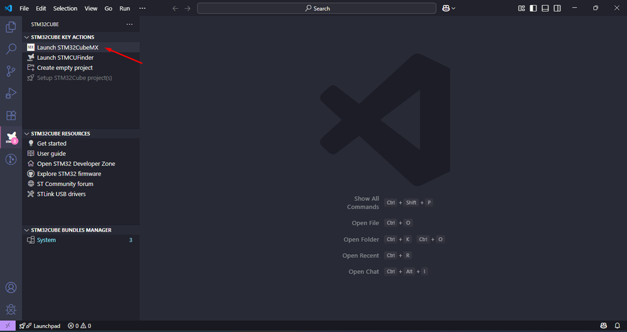This screenshot has width=627, height=332.
Task: Open the View menu
Action: (x=91, y=8)
